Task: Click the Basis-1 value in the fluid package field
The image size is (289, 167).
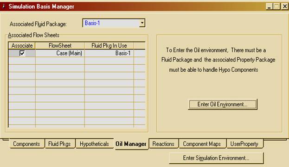Action: (92, 23)
